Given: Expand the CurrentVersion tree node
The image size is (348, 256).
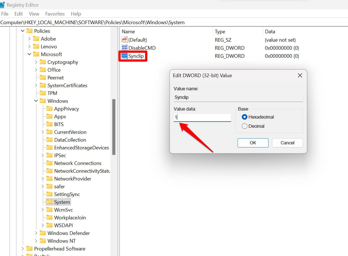Looking at the screenshot, I should click(43, 132).
